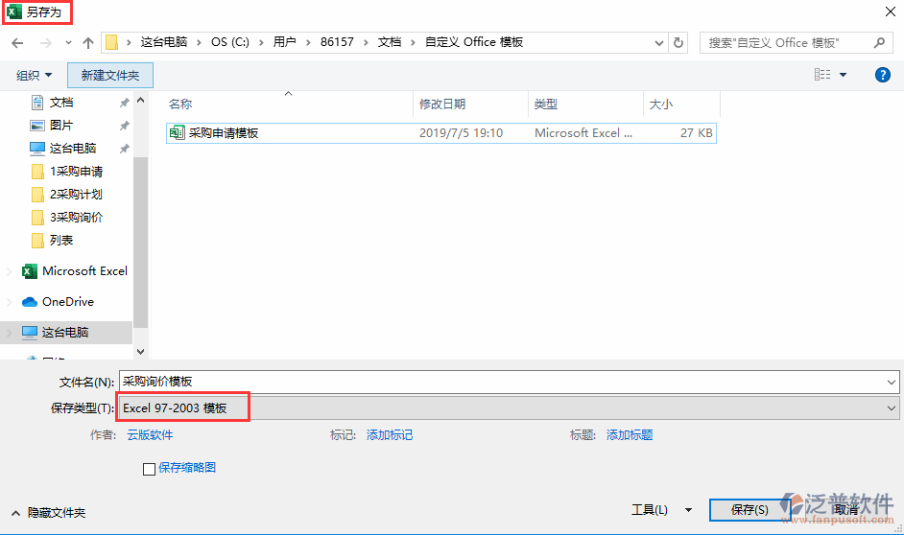904x535 pixels.
Task: Click search magnifier icon in search box
Action: [x=879, y=43]
